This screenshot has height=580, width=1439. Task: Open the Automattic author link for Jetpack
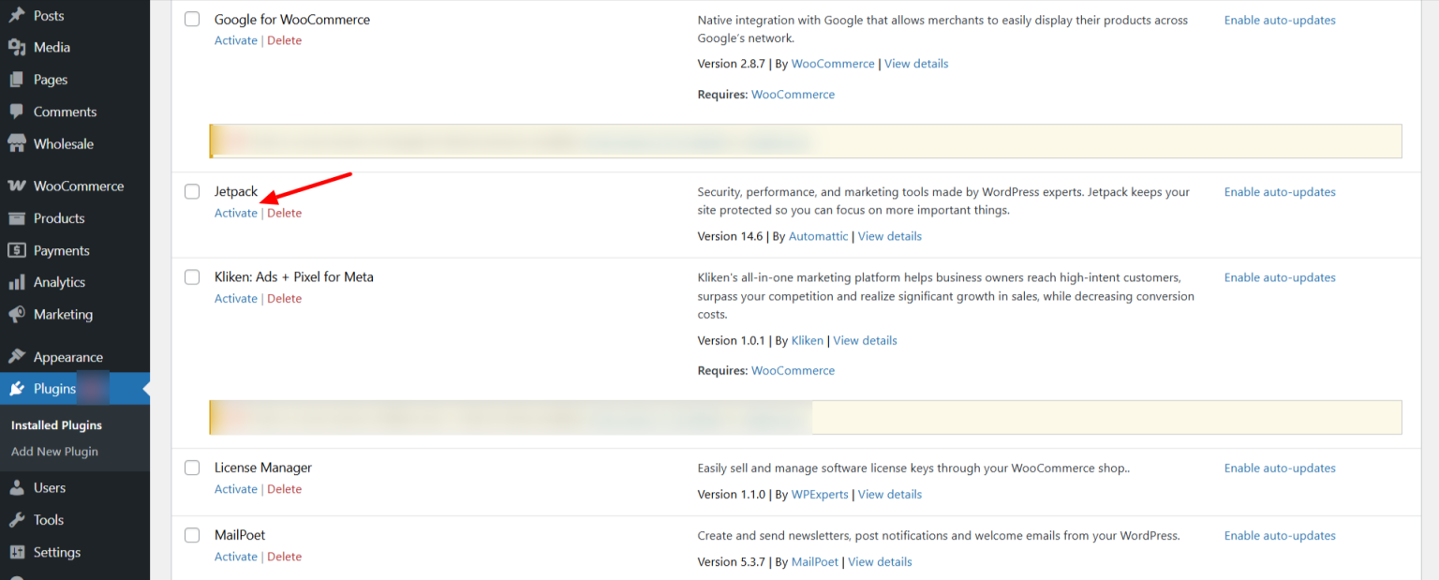818,235
